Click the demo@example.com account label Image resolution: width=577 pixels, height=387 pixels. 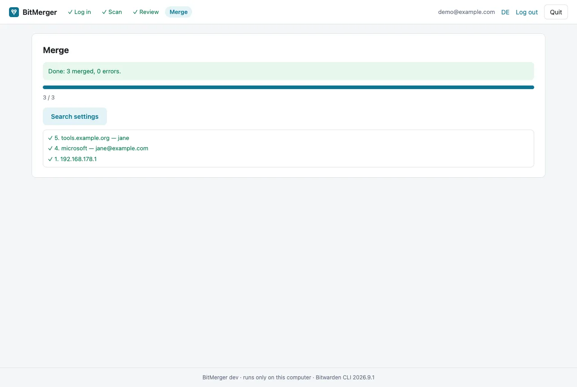[x=467, y=12]
